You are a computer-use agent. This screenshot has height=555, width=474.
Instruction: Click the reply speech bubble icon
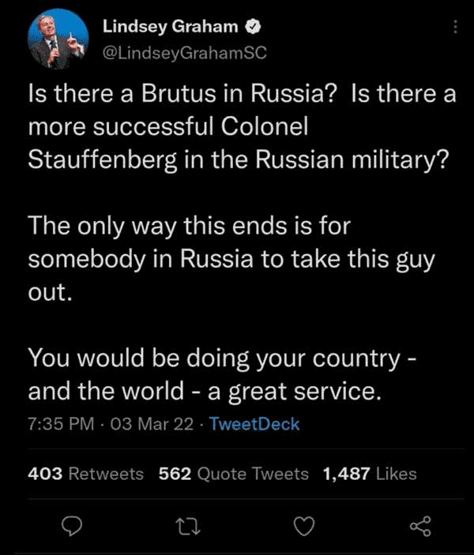tap(72, 524)
